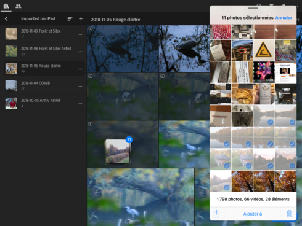Select the red patterned fabric photo

[x=220, y=32]
